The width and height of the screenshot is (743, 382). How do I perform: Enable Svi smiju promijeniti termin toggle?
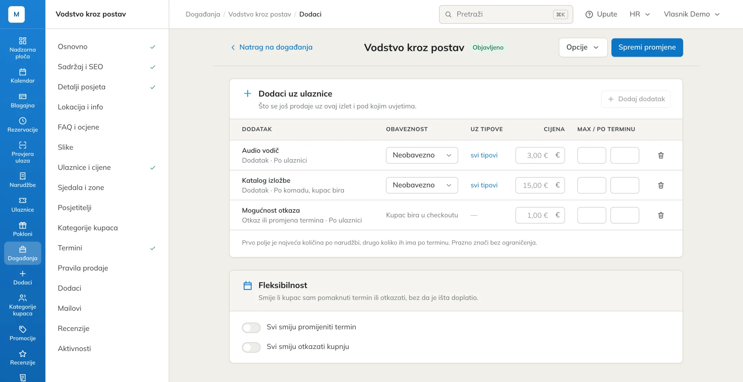251,327
